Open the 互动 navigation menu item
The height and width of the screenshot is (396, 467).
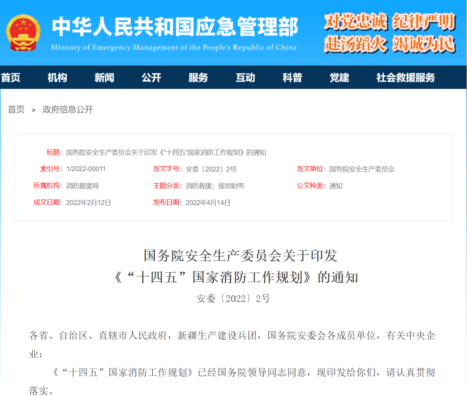click(245, 77)
